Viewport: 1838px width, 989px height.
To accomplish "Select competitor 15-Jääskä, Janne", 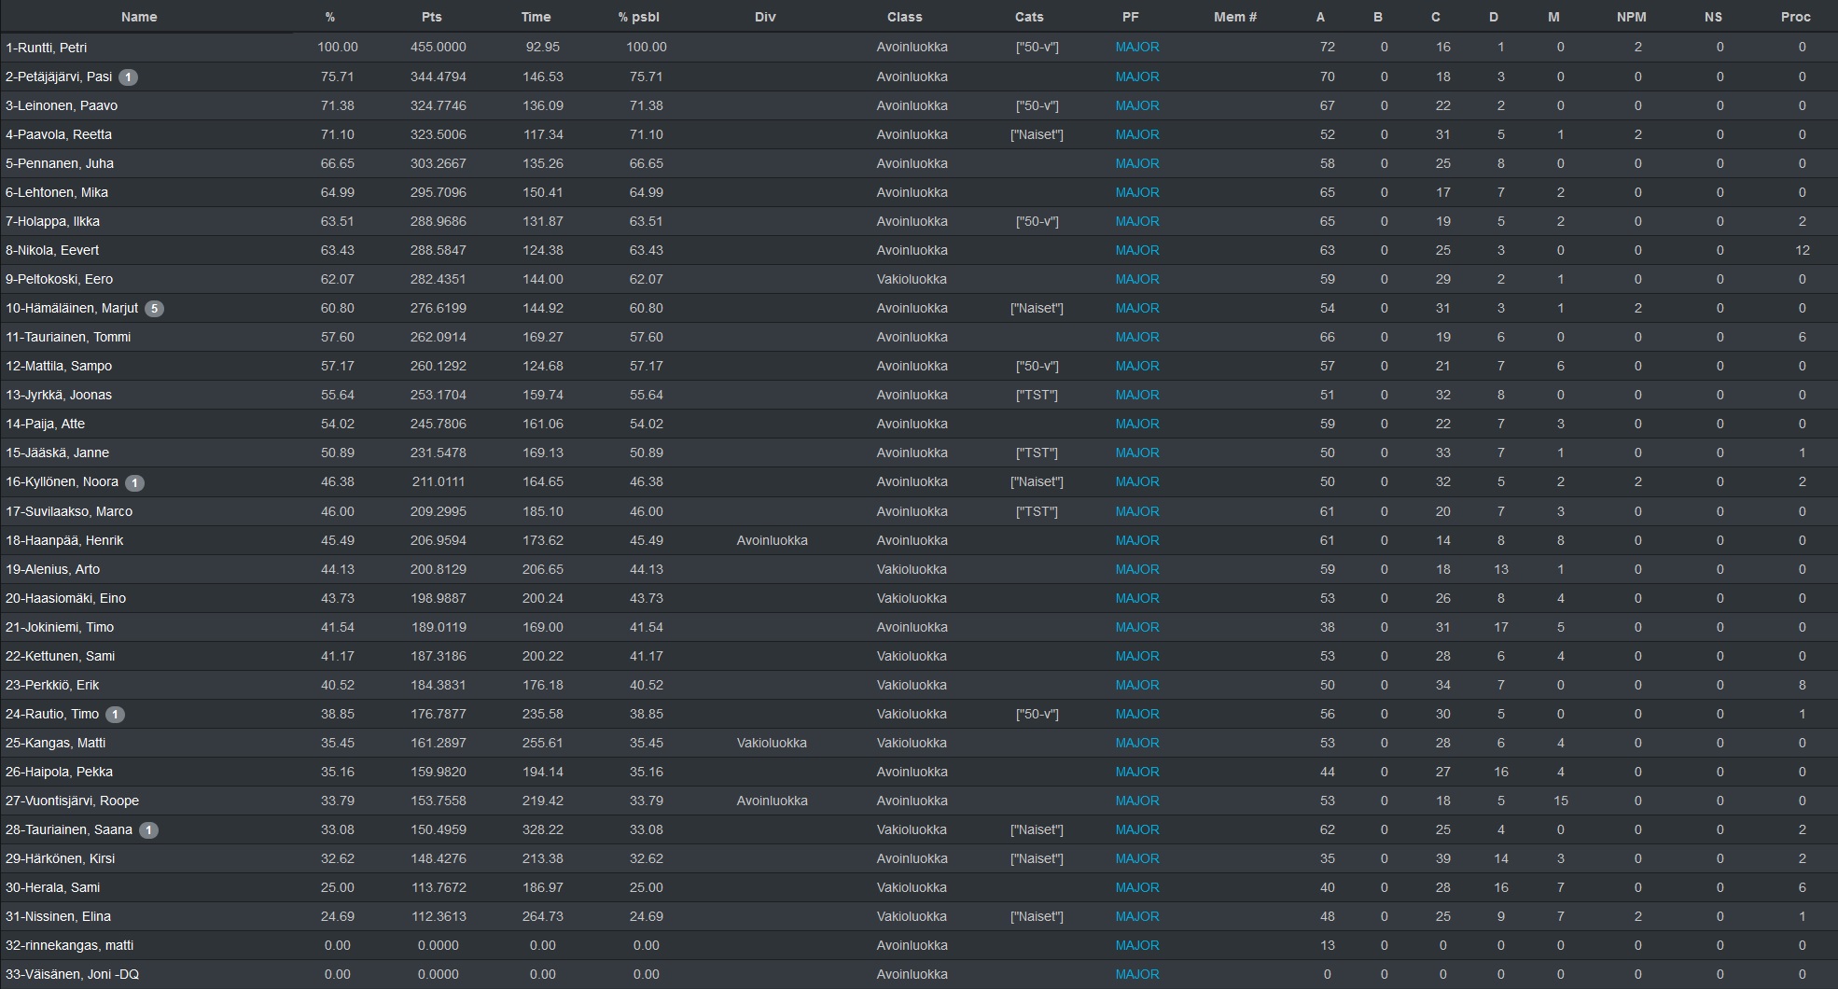I will coord(57,453).
